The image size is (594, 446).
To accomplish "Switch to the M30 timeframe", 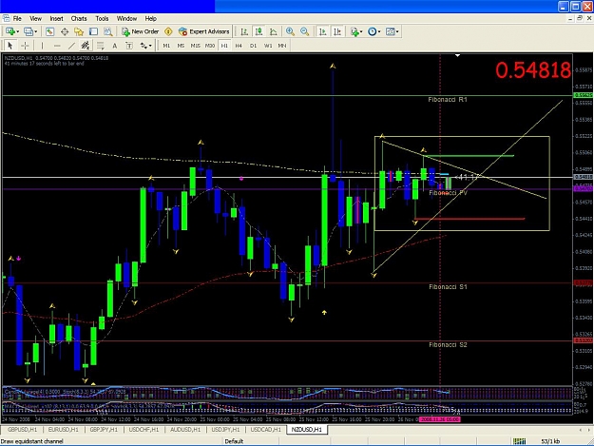I will point(209,46).
